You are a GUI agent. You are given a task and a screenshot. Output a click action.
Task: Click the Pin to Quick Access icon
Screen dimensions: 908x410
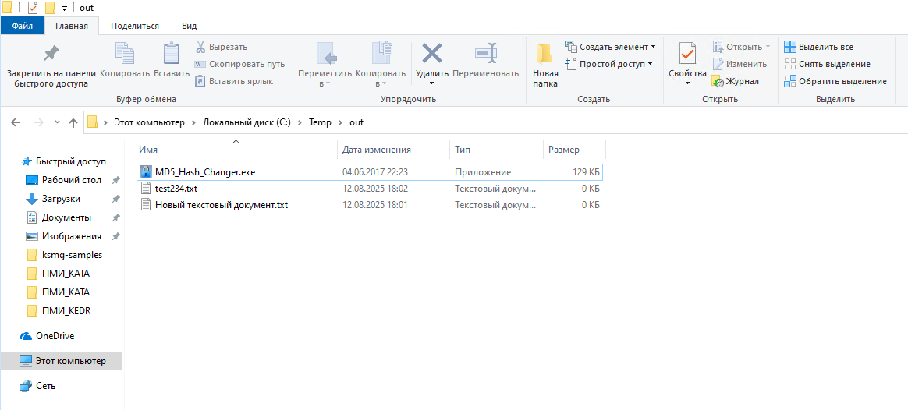coord(51,54)
